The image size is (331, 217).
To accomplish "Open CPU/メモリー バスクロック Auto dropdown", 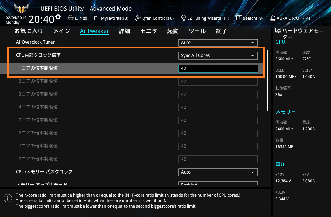I will tap(218, 172).
